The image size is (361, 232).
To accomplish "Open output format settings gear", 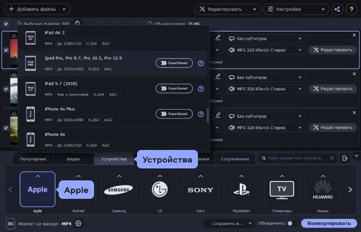I will pos(78,223).
